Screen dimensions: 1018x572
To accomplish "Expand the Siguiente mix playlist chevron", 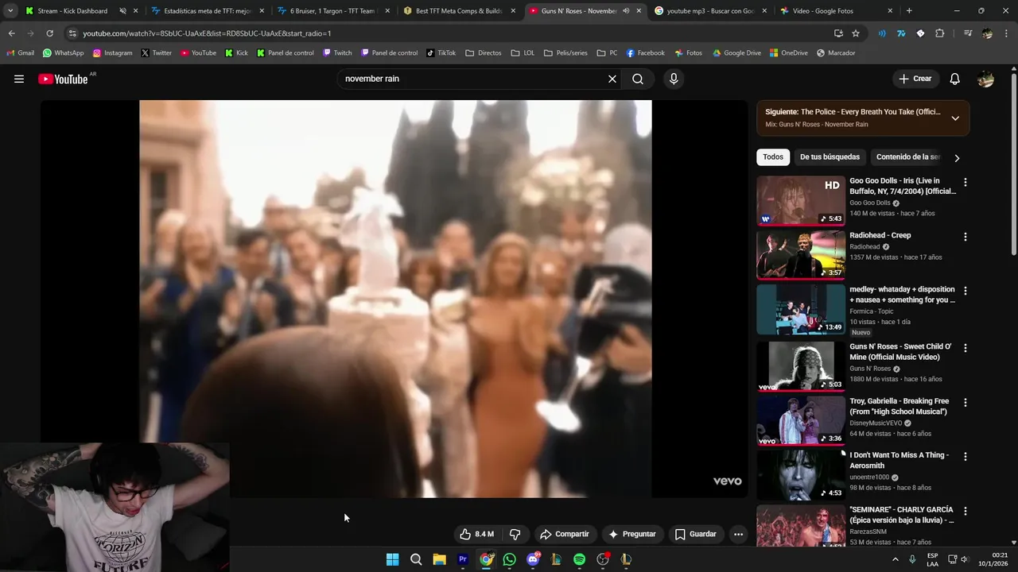I will pyautogui.click(x=955, y=118).
